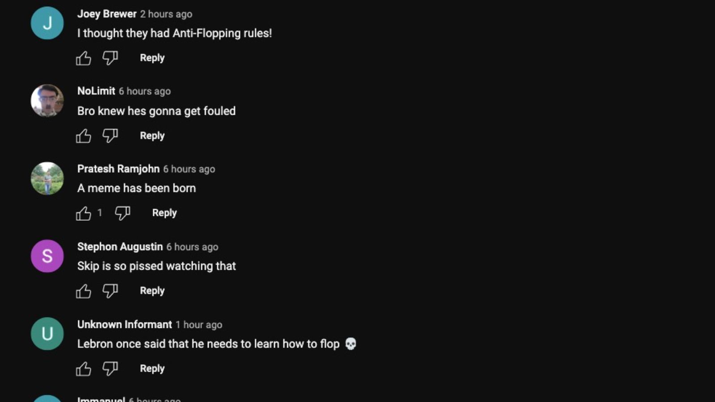Like Stephon Augustin's comment

tap(84, 291)
